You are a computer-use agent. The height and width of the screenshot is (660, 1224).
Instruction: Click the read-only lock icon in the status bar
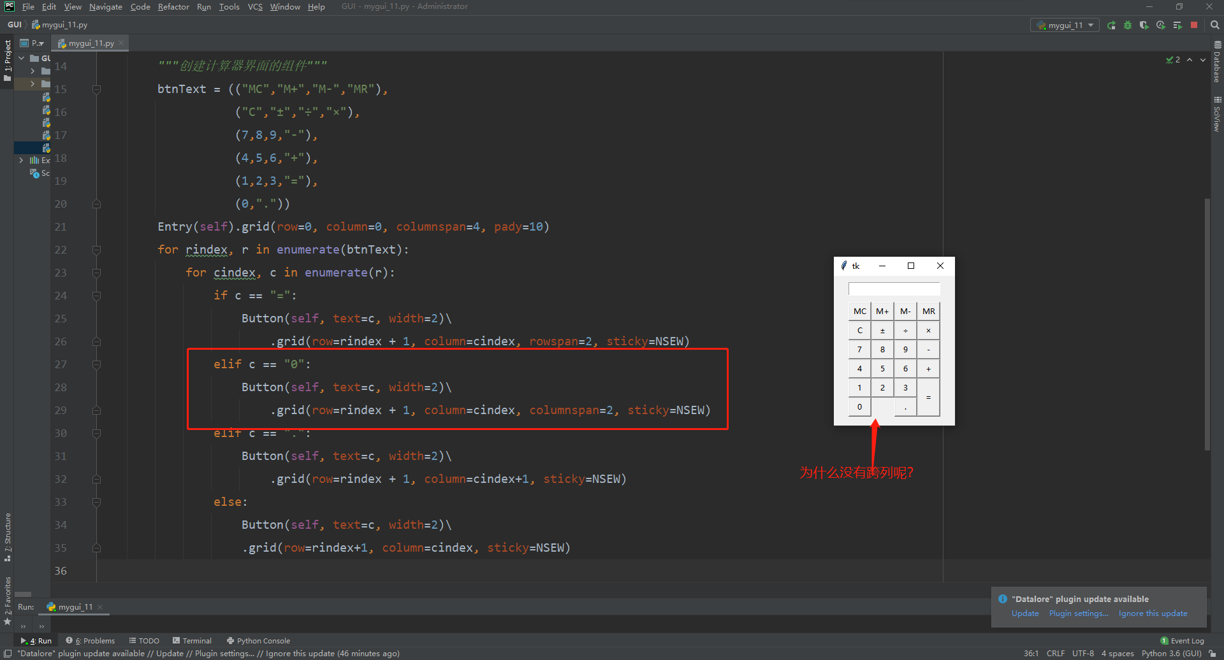[x=1212, y=654]
